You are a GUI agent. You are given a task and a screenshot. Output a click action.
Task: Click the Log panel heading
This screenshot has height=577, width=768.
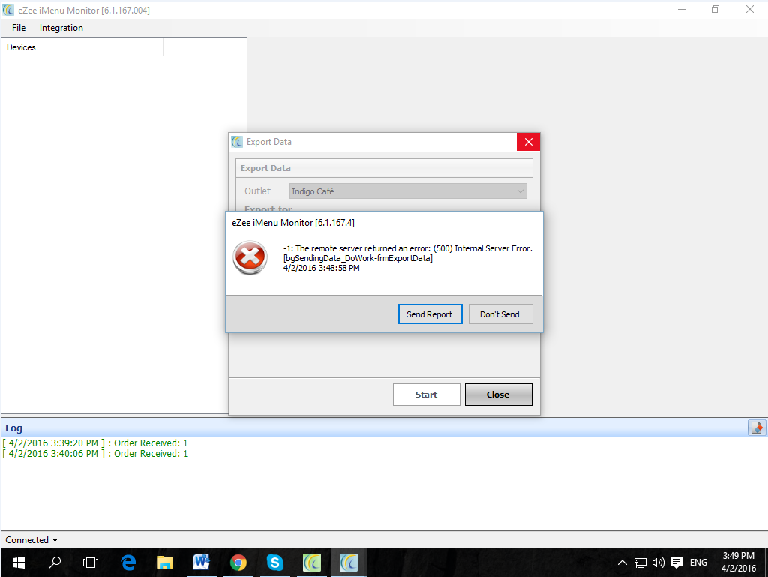click(13, 428)
